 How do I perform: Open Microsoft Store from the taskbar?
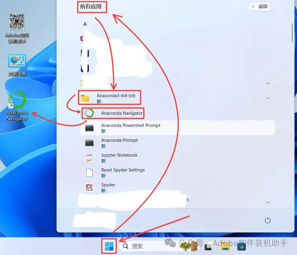pos(241,247)
